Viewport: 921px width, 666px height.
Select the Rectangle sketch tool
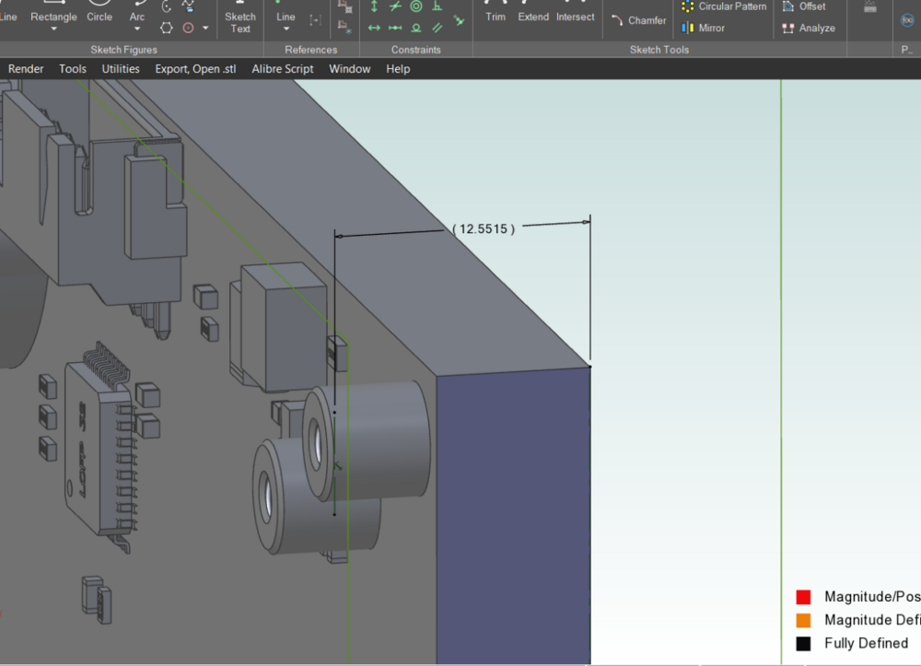point(53,12)
